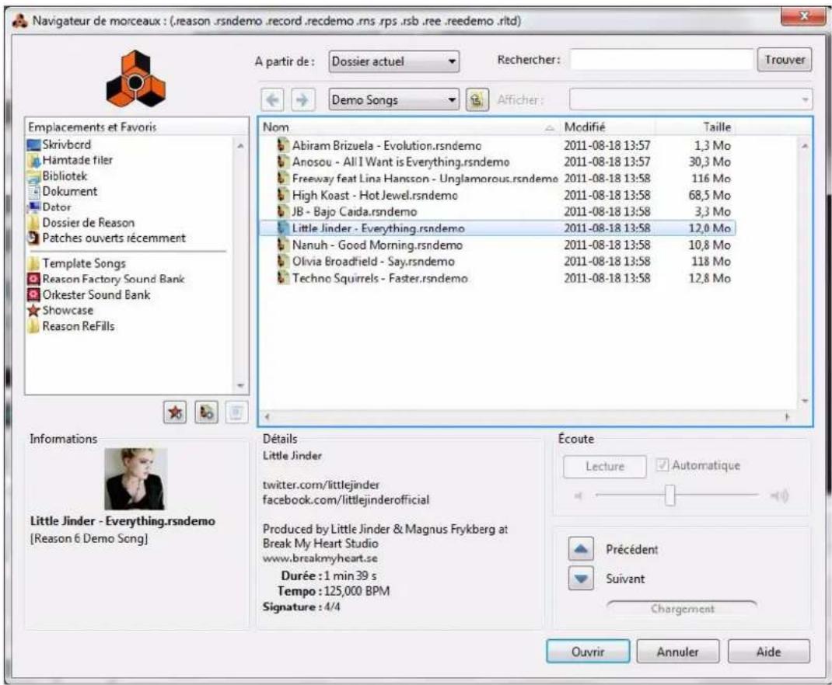
Task: Click the 2011-08-18 13:58 date of Hot Jewel row
Action: (x=607, y=195)
